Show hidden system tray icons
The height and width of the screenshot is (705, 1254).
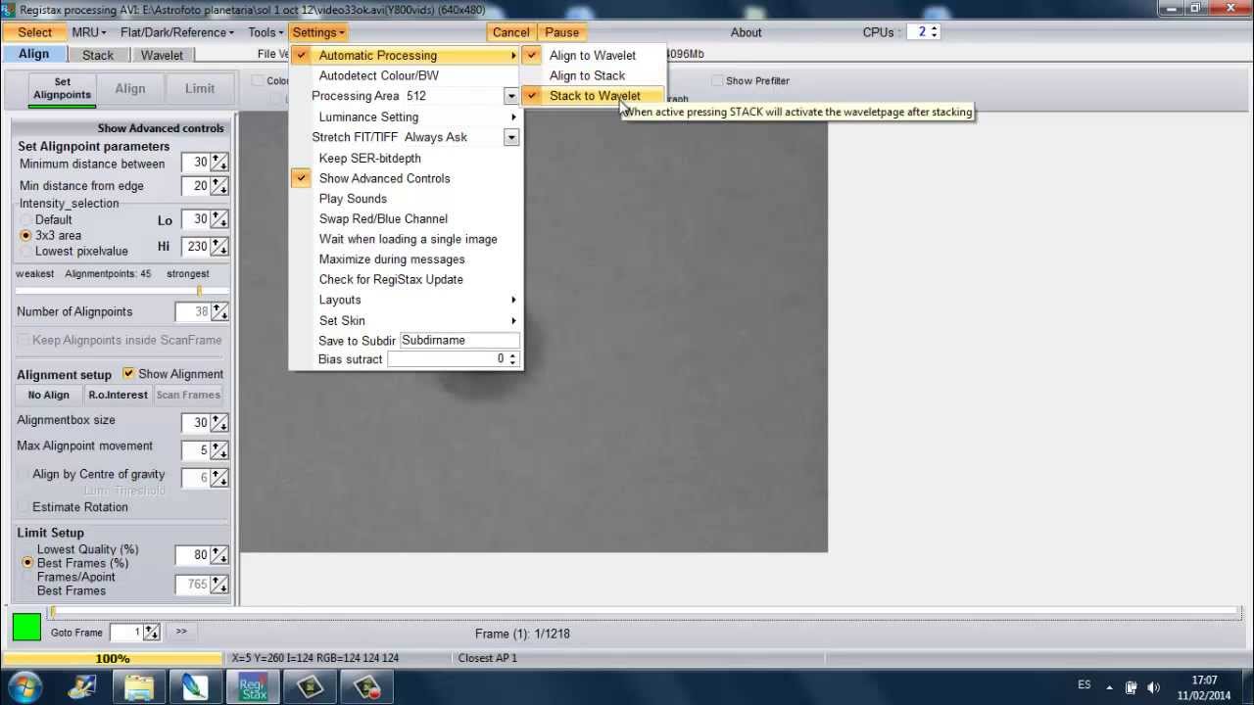pos(1110,687)
